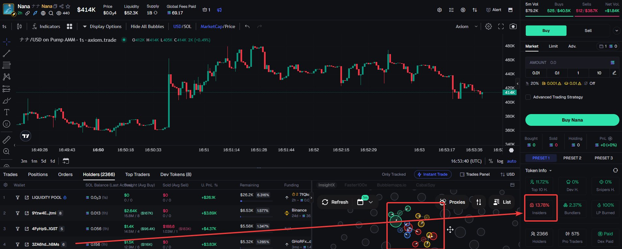The width and height of the screenshot is (622, 249).
Task: Switch to the Positions tab
Action: [38, 174]
